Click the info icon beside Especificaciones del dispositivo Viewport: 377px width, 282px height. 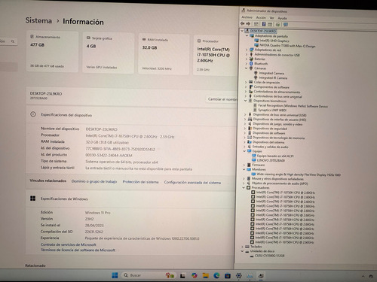point(33,114)
